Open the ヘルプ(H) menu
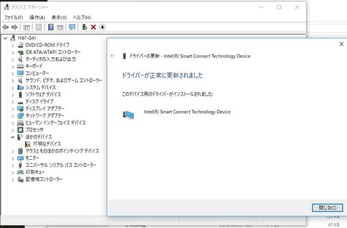This screenshot has width=347, height=228. click(82, 17)
